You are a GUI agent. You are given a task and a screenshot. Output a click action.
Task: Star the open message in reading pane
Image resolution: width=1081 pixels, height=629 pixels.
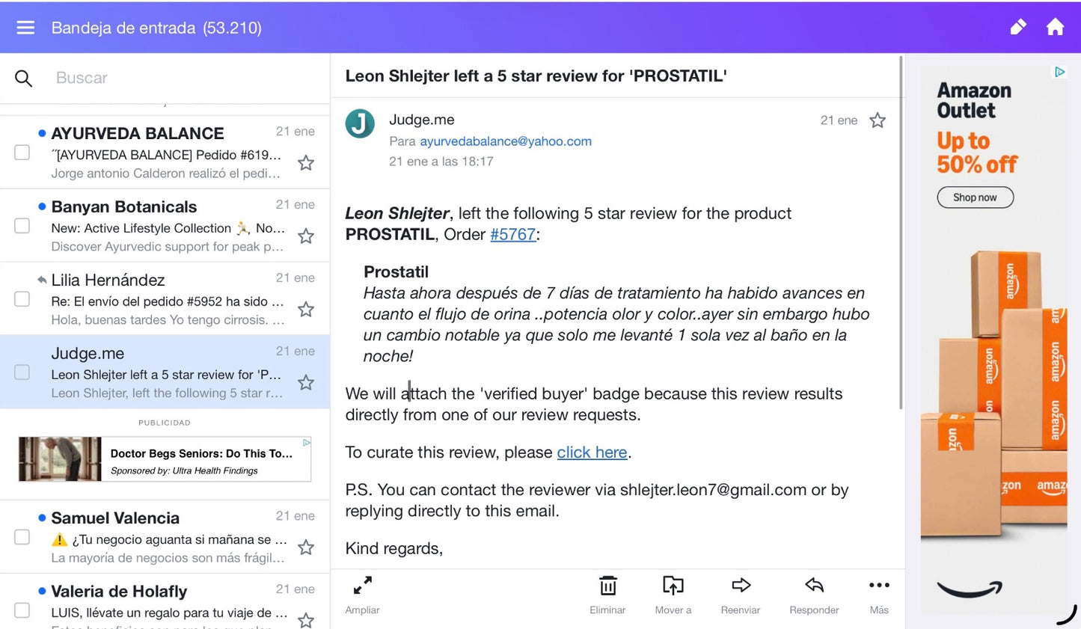(x=878, y=120)
